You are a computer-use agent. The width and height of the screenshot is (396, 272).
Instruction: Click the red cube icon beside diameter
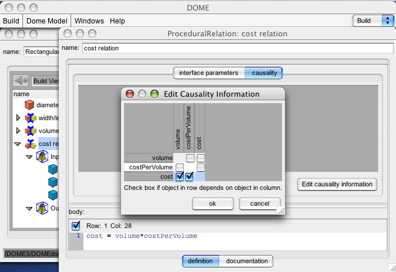point(29,104)
